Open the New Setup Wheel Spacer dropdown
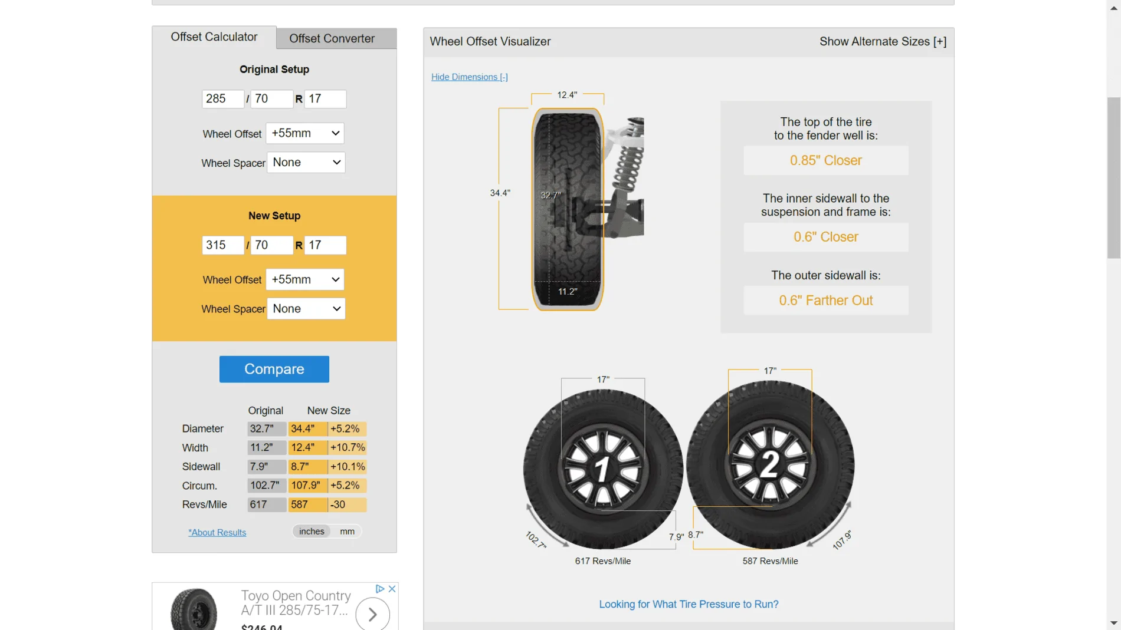Viewport: 1121px width, 630px height. point(306,309)
